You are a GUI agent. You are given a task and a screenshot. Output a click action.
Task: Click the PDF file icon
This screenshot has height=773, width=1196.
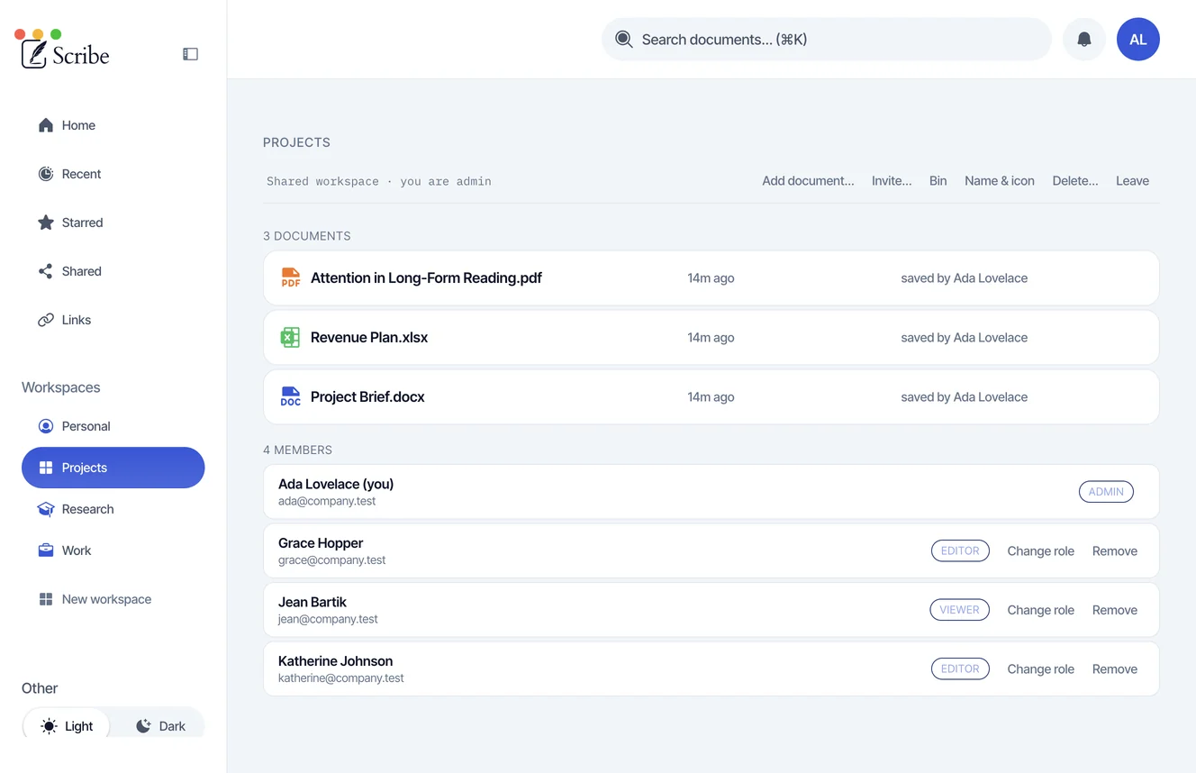click(290, 277)
